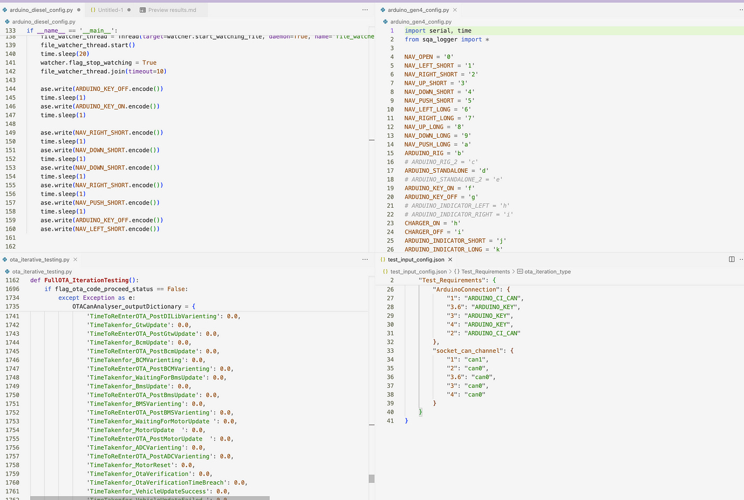This screenshot has height=500, width=744.
Task: Click NAV_PUSH_LONG = 'a' line
Action: pos(437,145)
